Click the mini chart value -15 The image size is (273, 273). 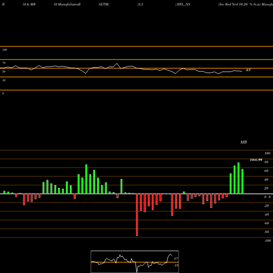pyautogui.click(x=176, y=265)
